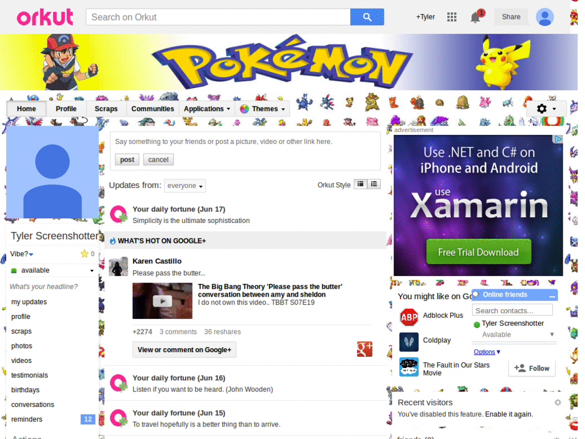Minimize the Online friends chat panel

[x=552, y=296]
